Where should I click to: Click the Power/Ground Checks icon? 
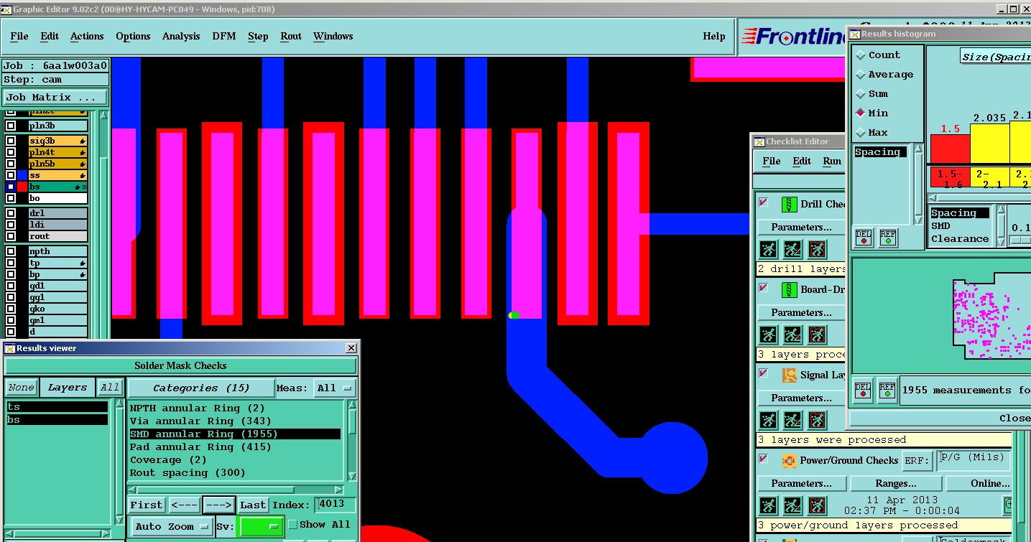pos(789,460)
